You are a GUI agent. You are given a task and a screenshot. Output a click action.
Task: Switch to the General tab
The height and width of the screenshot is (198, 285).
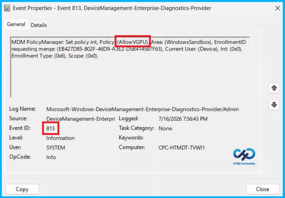[16, 24]
